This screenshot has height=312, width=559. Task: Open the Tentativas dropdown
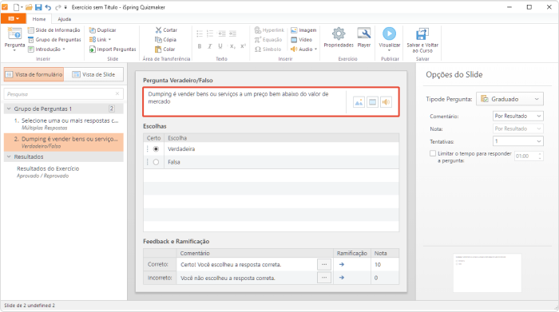[x=518, y=141]
